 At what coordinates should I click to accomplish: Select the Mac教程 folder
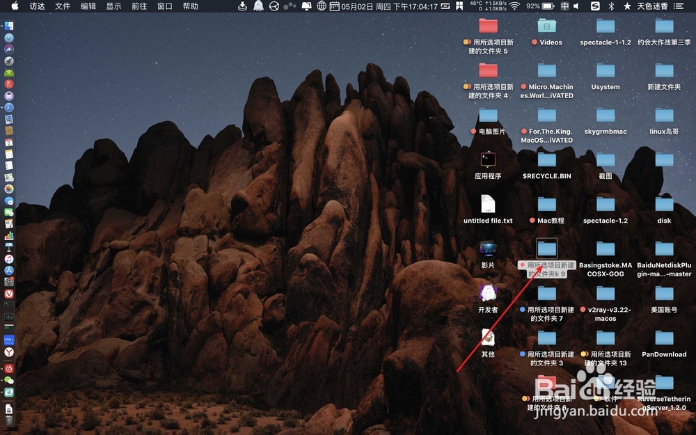(x=547, y=210)
